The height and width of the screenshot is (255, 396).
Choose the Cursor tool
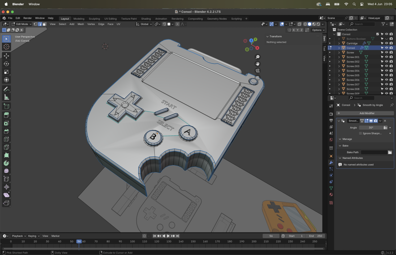(6, 47)
